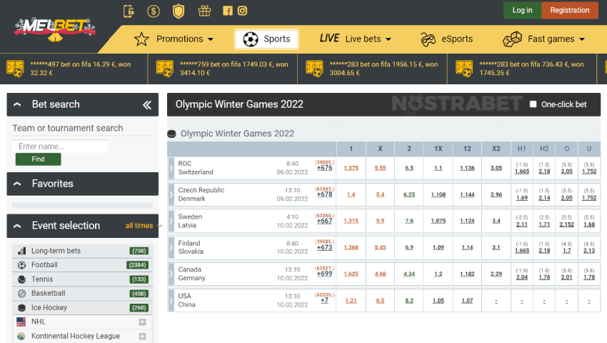This screenshot has width=607, height=343.
Task: Click the gamepad eSports icon
Action: tap(428, 39)
